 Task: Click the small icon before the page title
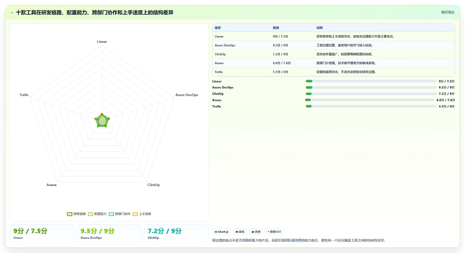[12, 13]
